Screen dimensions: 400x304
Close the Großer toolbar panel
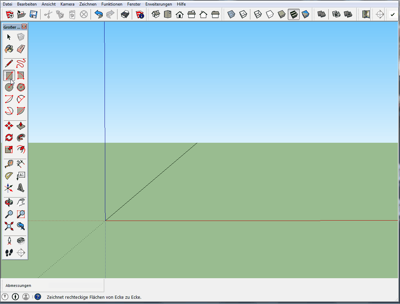point(24,27)
